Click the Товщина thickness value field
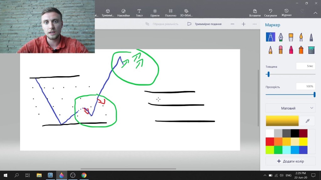The image size is (321, 180). tap(305, 66)
